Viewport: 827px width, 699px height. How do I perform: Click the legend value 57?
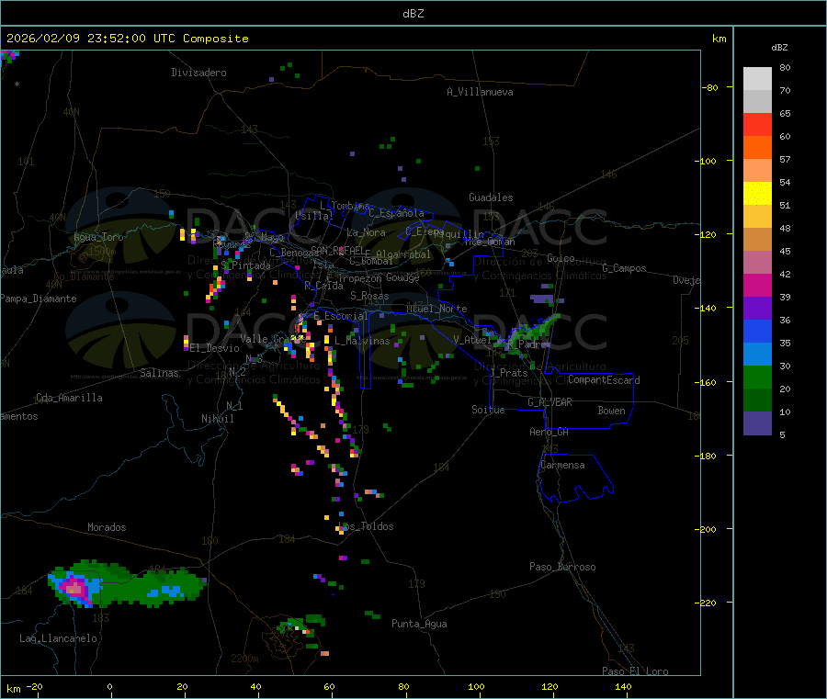click(785, 159)
